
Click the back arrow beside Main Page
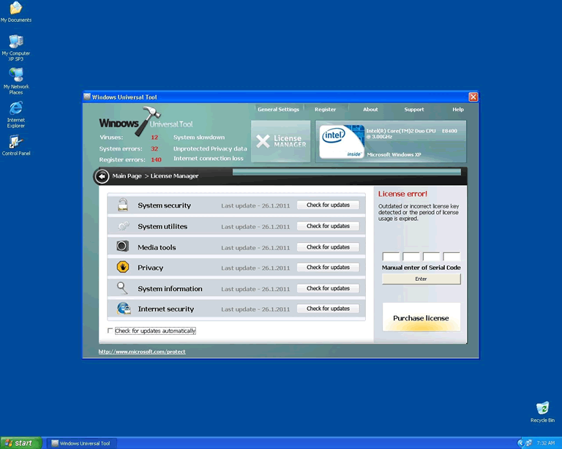point(102,176)
